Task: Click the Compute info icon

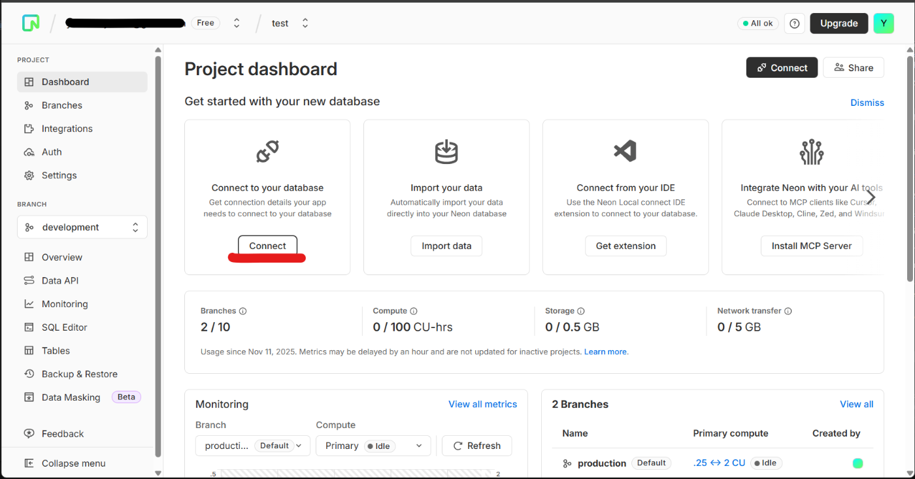Action: (x=414, y=311)
